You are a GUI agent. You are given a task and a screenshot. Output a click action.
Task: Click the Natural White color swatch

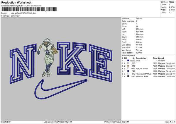[128, 68]
